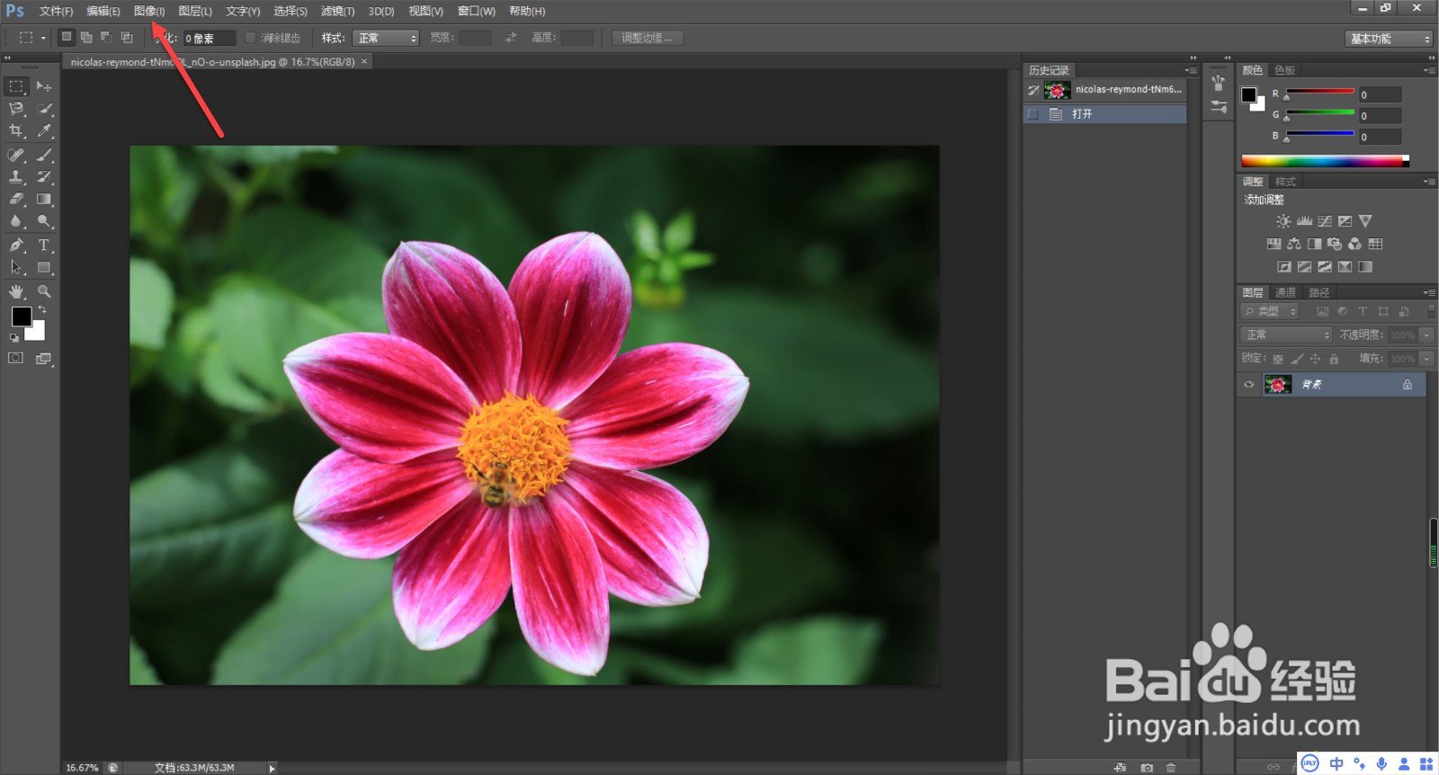Open the 滤镜(T) menu
Screen dimensions: 1439x775
click(337, 11)
